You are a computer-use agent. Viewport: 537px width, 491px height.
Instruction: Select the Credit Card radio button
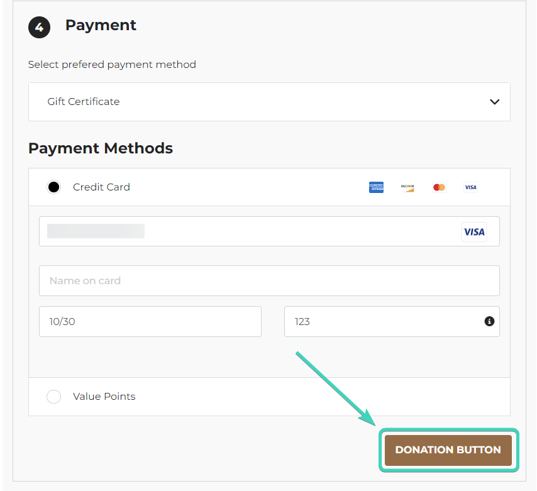click(x=53, y=187)
